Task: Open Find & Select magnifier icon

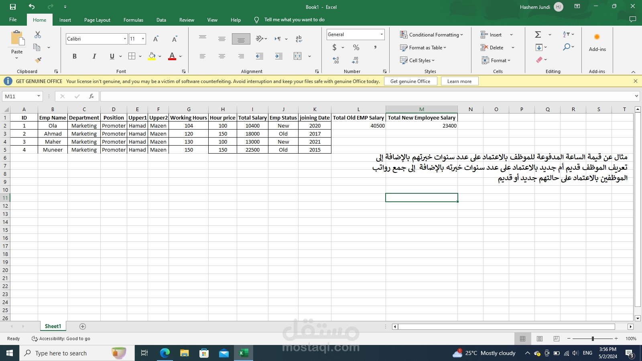Action: click(x=566, y=47)
